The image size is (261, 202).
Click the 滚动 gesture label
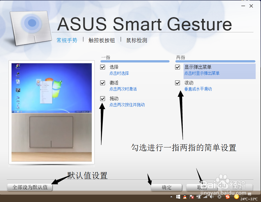tap(189, 83)
